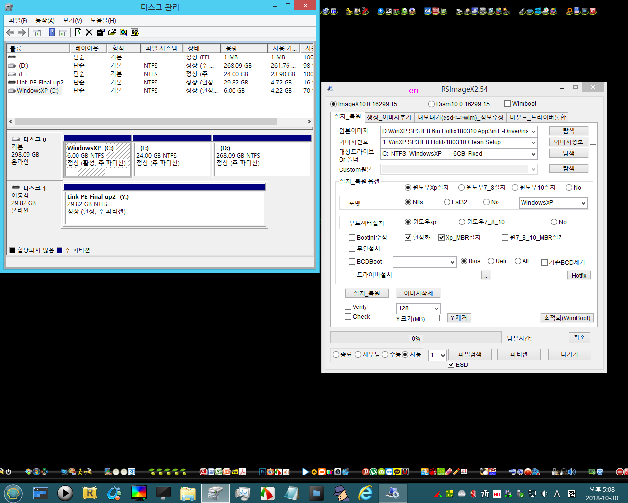Open the BCDBoot combo box dropdown
Image resolution: width=628 pixels, height=503 pixels.
pyautogui.click(x=452, y=262)
